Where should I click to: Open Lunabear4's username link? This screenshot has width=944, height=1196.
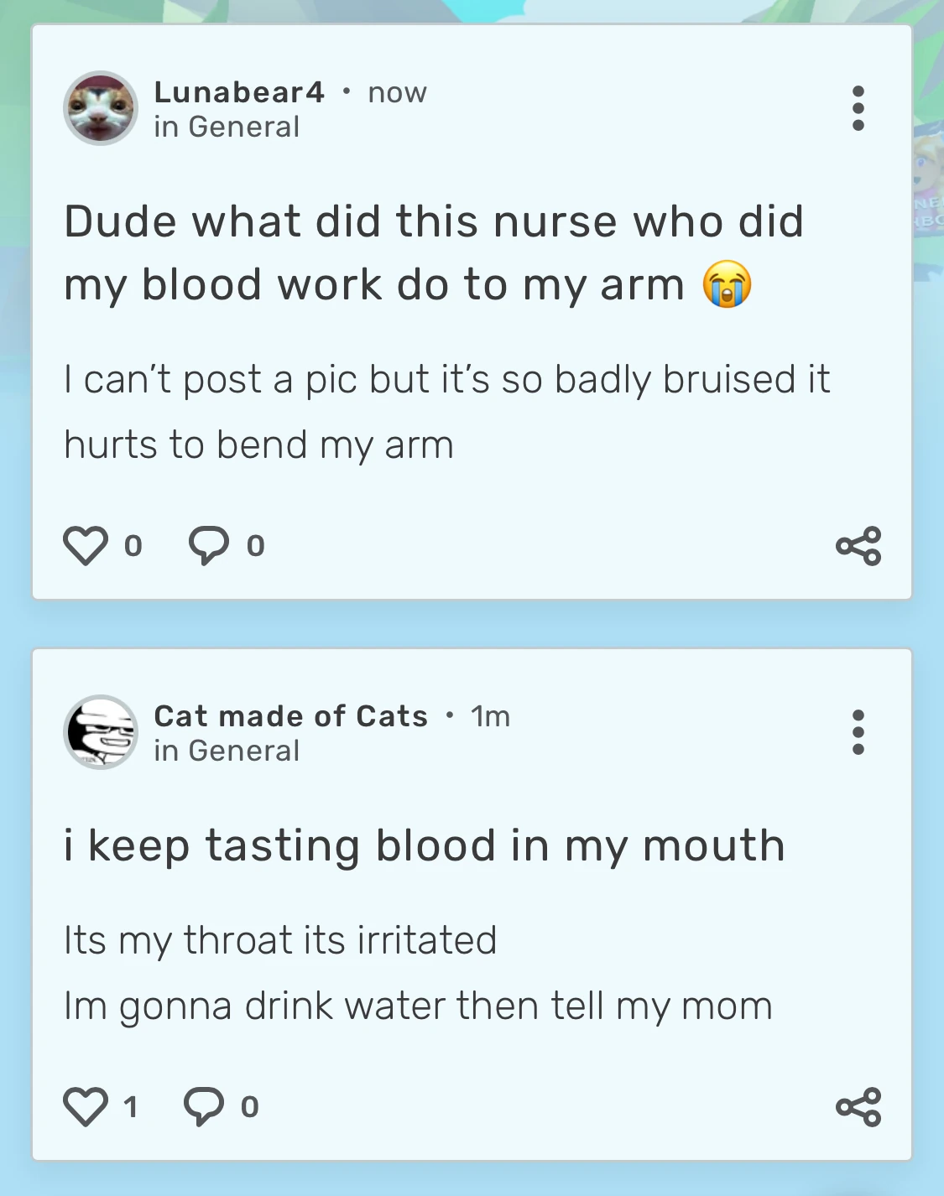click(239, 92)
